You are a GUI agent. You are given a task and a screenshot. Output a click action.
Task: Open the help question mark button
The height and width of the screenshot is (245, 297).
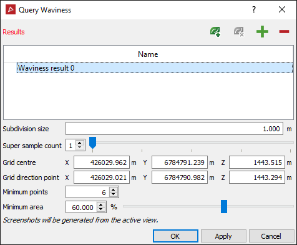[x=254, y=9]
